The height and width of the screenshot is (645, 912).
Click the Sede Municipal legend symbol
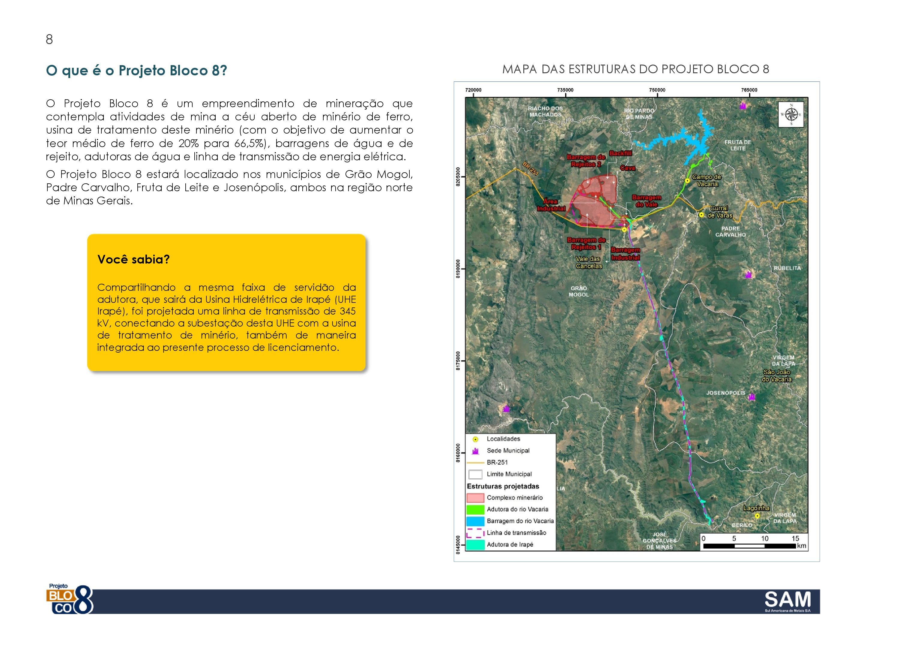pos(475,451)
